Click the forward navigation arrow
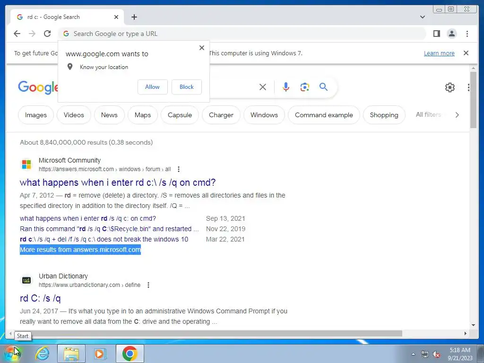Screen dimensions: 484x363 [x=32, y=34]
